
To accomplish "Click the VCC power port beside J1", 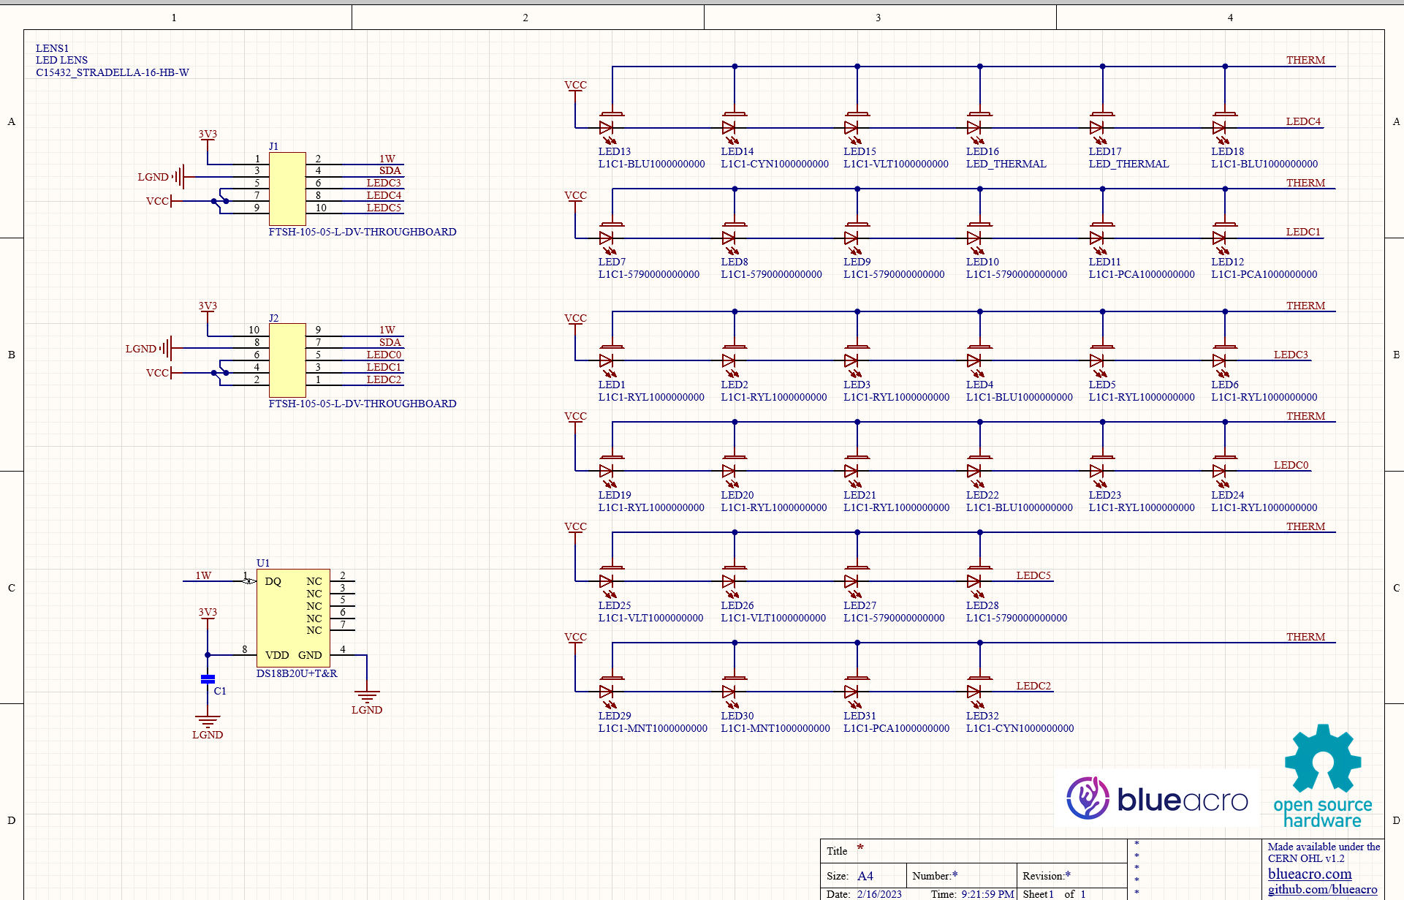I will click(x=159, y=201).
